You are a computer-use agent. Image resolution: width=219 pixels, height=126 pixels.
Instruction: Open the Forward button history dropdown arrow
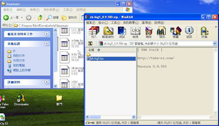click(34, 17)
